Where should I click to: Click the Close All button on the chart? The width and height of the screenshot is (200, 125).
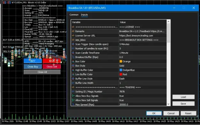coord(42,72)
